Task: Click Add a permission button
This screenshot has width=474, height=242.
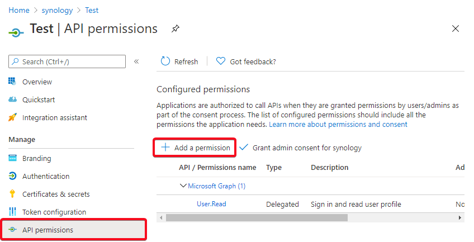Action: pos(195,148)
